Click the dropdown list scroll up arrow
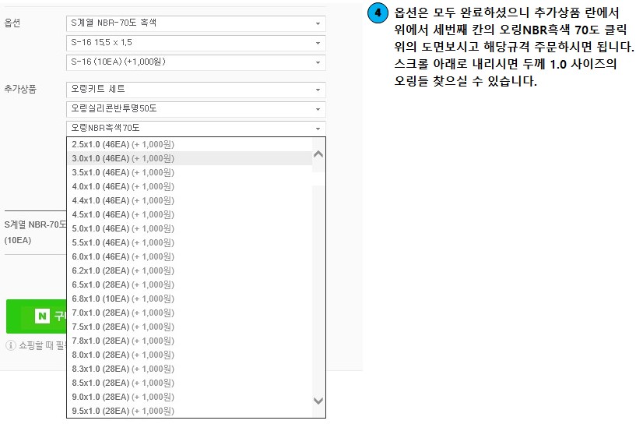Image resolution: width=636 pixels, height=424 pixels. pyautogui.click(x=318, y=154)
